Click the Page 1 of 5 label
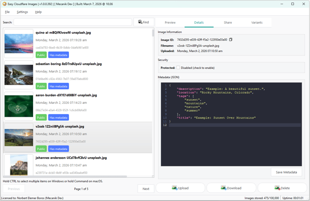 [81, 189]
